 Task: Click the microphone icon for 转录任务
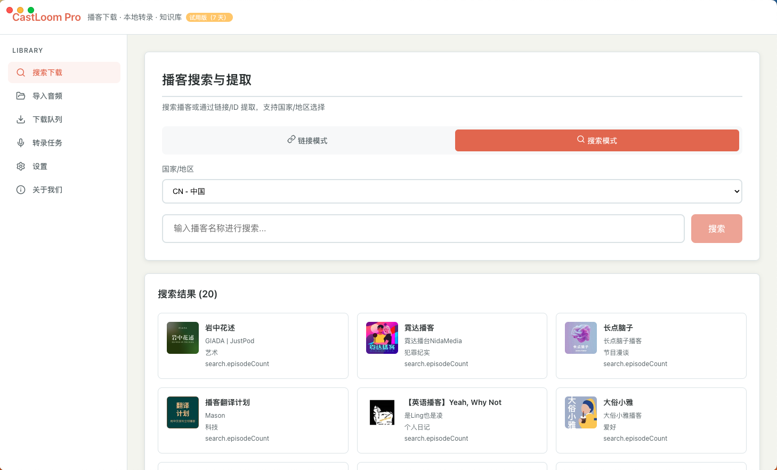[21, 143]
